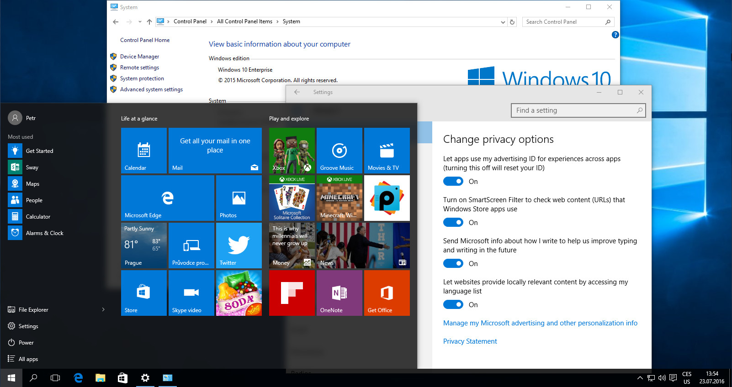This screenshot has width=732, height=387.
Task: Open the Calendar tile
Action: (144, 151)
